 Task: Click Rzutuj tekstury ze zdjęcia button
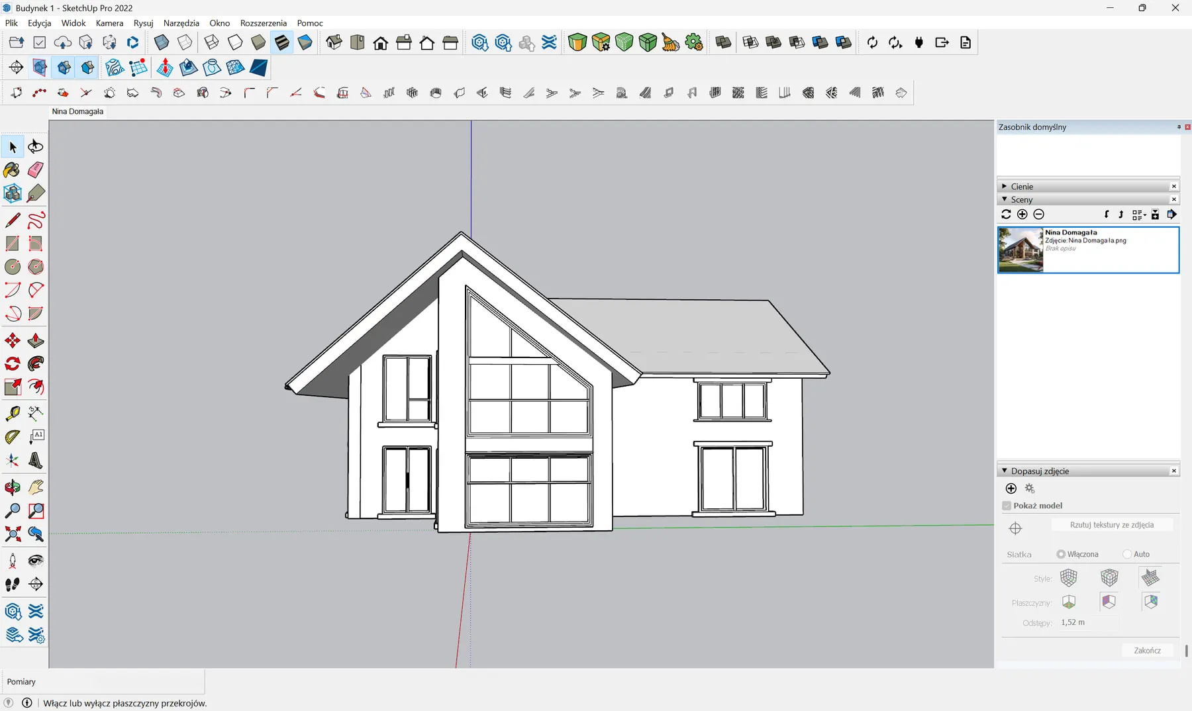pyautogui.click(x=1112, y=525)
